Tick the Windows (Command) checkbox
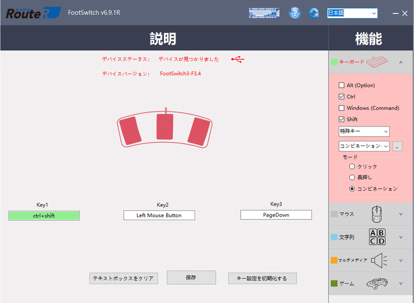This screenshot has width=414, height=303. click(x=342, y=108)
